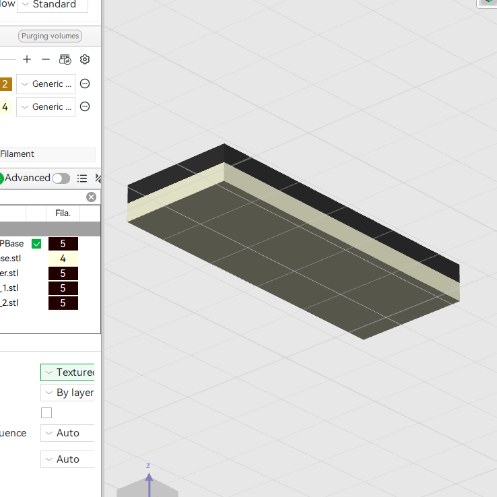This screenshot has height=497, width=497.
Task: Select the Fila. column header
Action: pyautogui.click(x=63, y=213)
